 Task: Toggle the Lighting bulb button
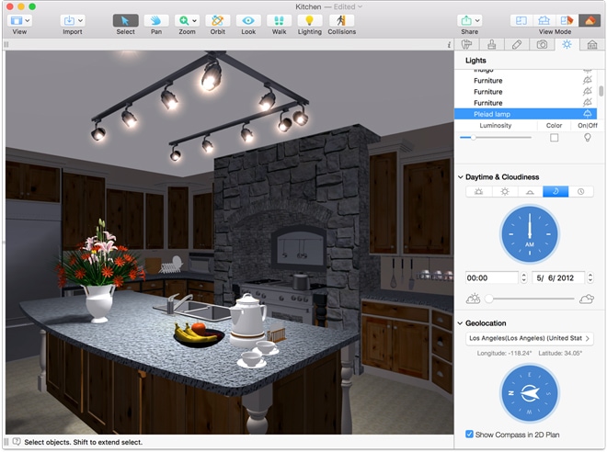pyautogui.click(x=309, y=20)
